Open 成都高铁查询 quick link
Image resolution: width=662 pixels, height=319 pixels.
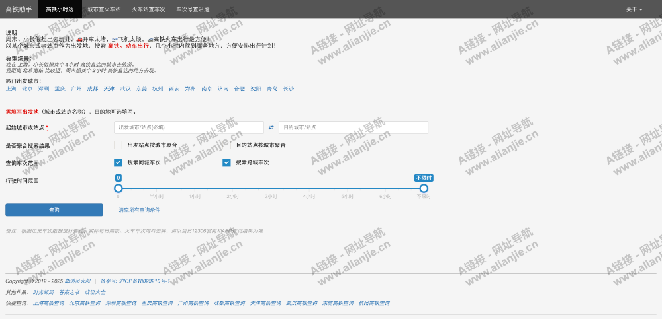pyautogui.click(x=230, y=303)
